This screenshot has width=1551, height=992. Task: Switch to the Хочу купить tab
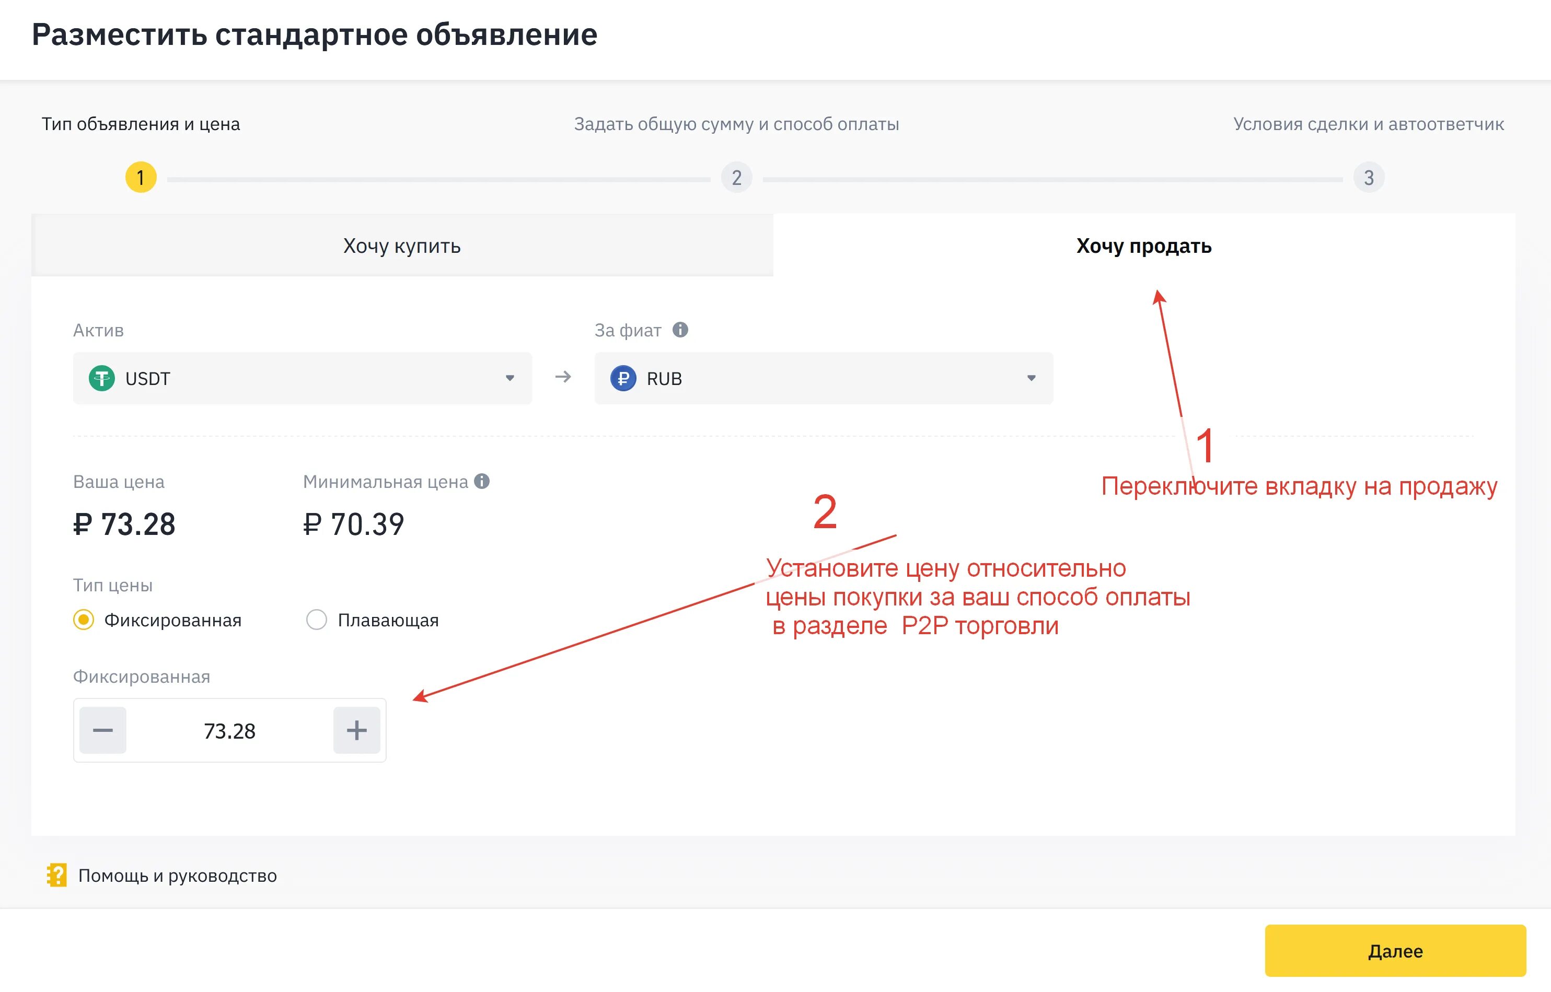tap(401, 246)
